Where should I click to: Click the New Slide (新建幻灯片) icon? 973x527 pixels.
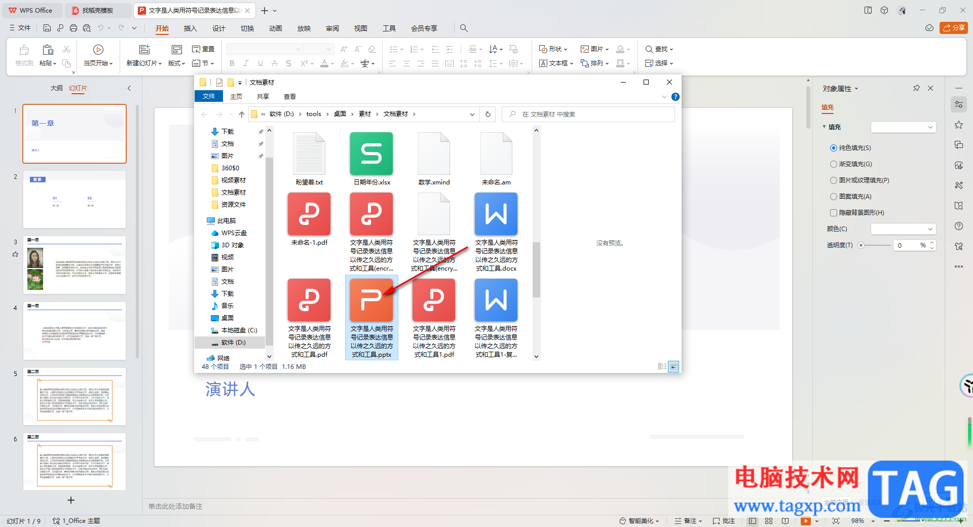pos(144,50)
